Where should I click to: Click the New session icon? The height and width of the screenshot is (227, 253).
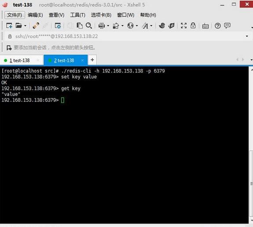(9, 26)
